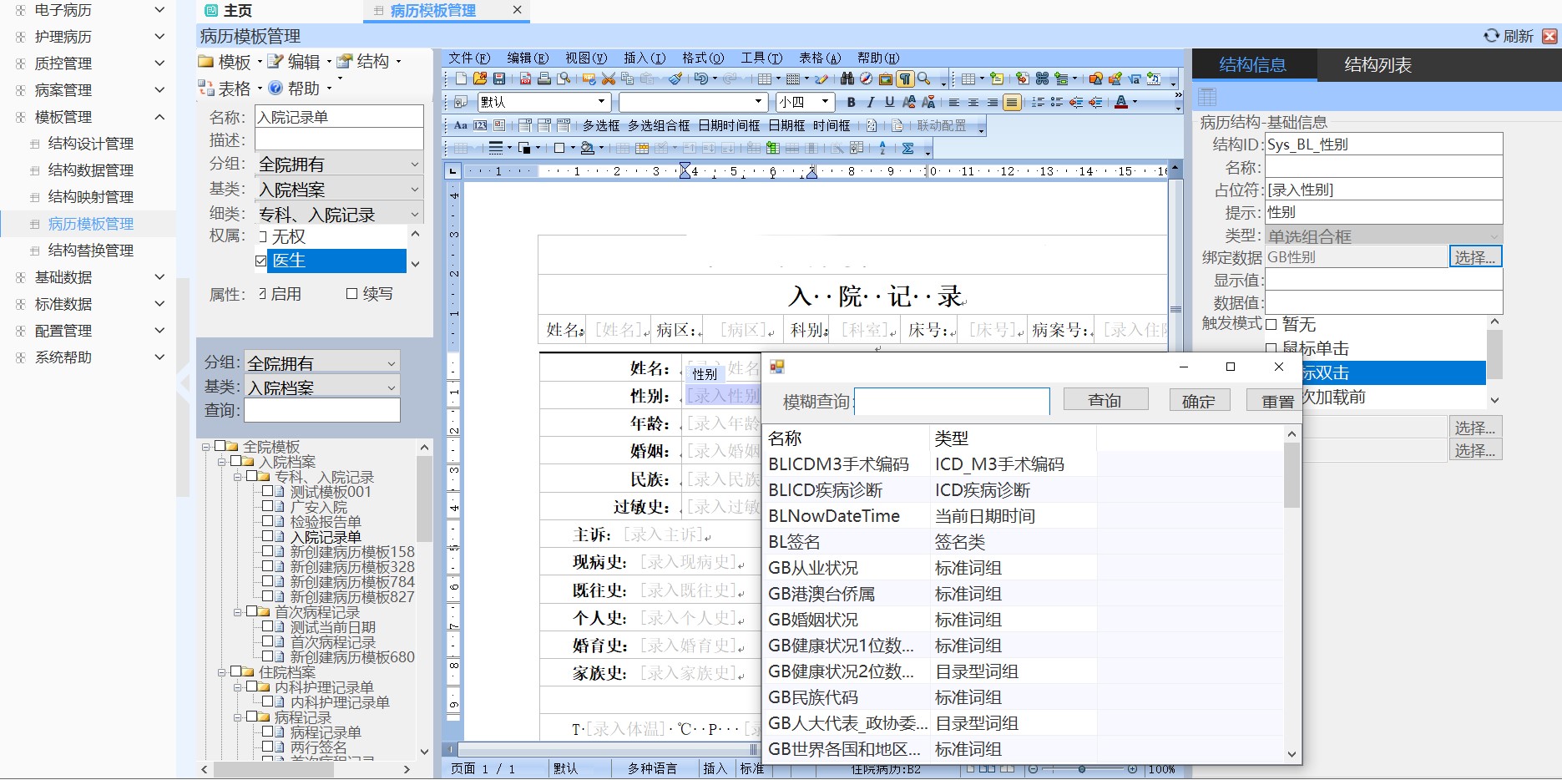The height and width of the screenshot is (780, 1562).
Task: Apply Italic formatting
Action: point(871,102)
